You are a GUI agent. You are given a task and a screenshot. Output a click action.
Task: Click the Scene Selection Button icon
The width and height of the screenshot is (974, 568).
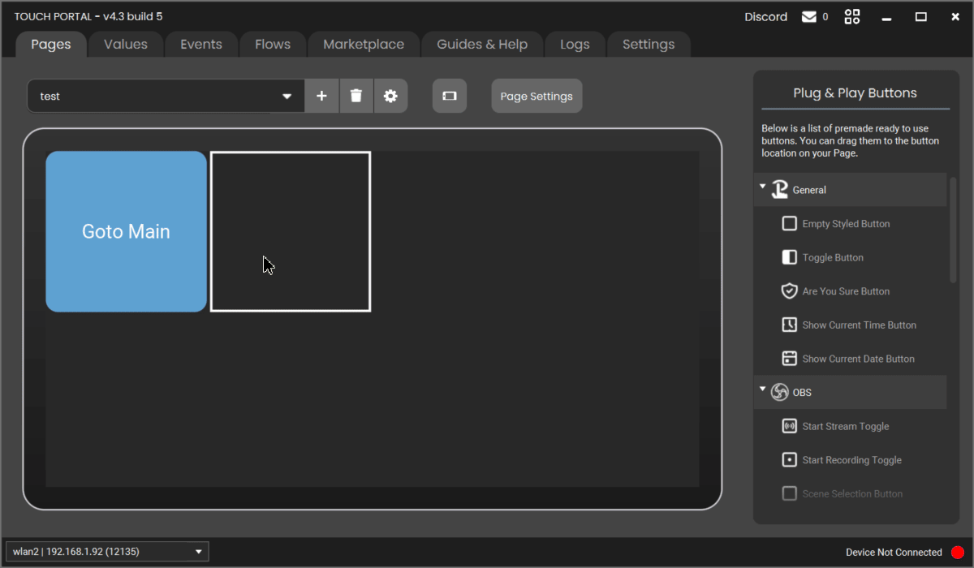point(789,493)
